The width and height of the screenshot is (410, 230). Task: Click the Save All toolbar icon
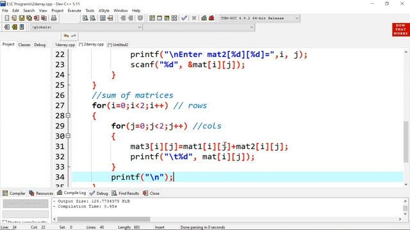pos(29,18)
